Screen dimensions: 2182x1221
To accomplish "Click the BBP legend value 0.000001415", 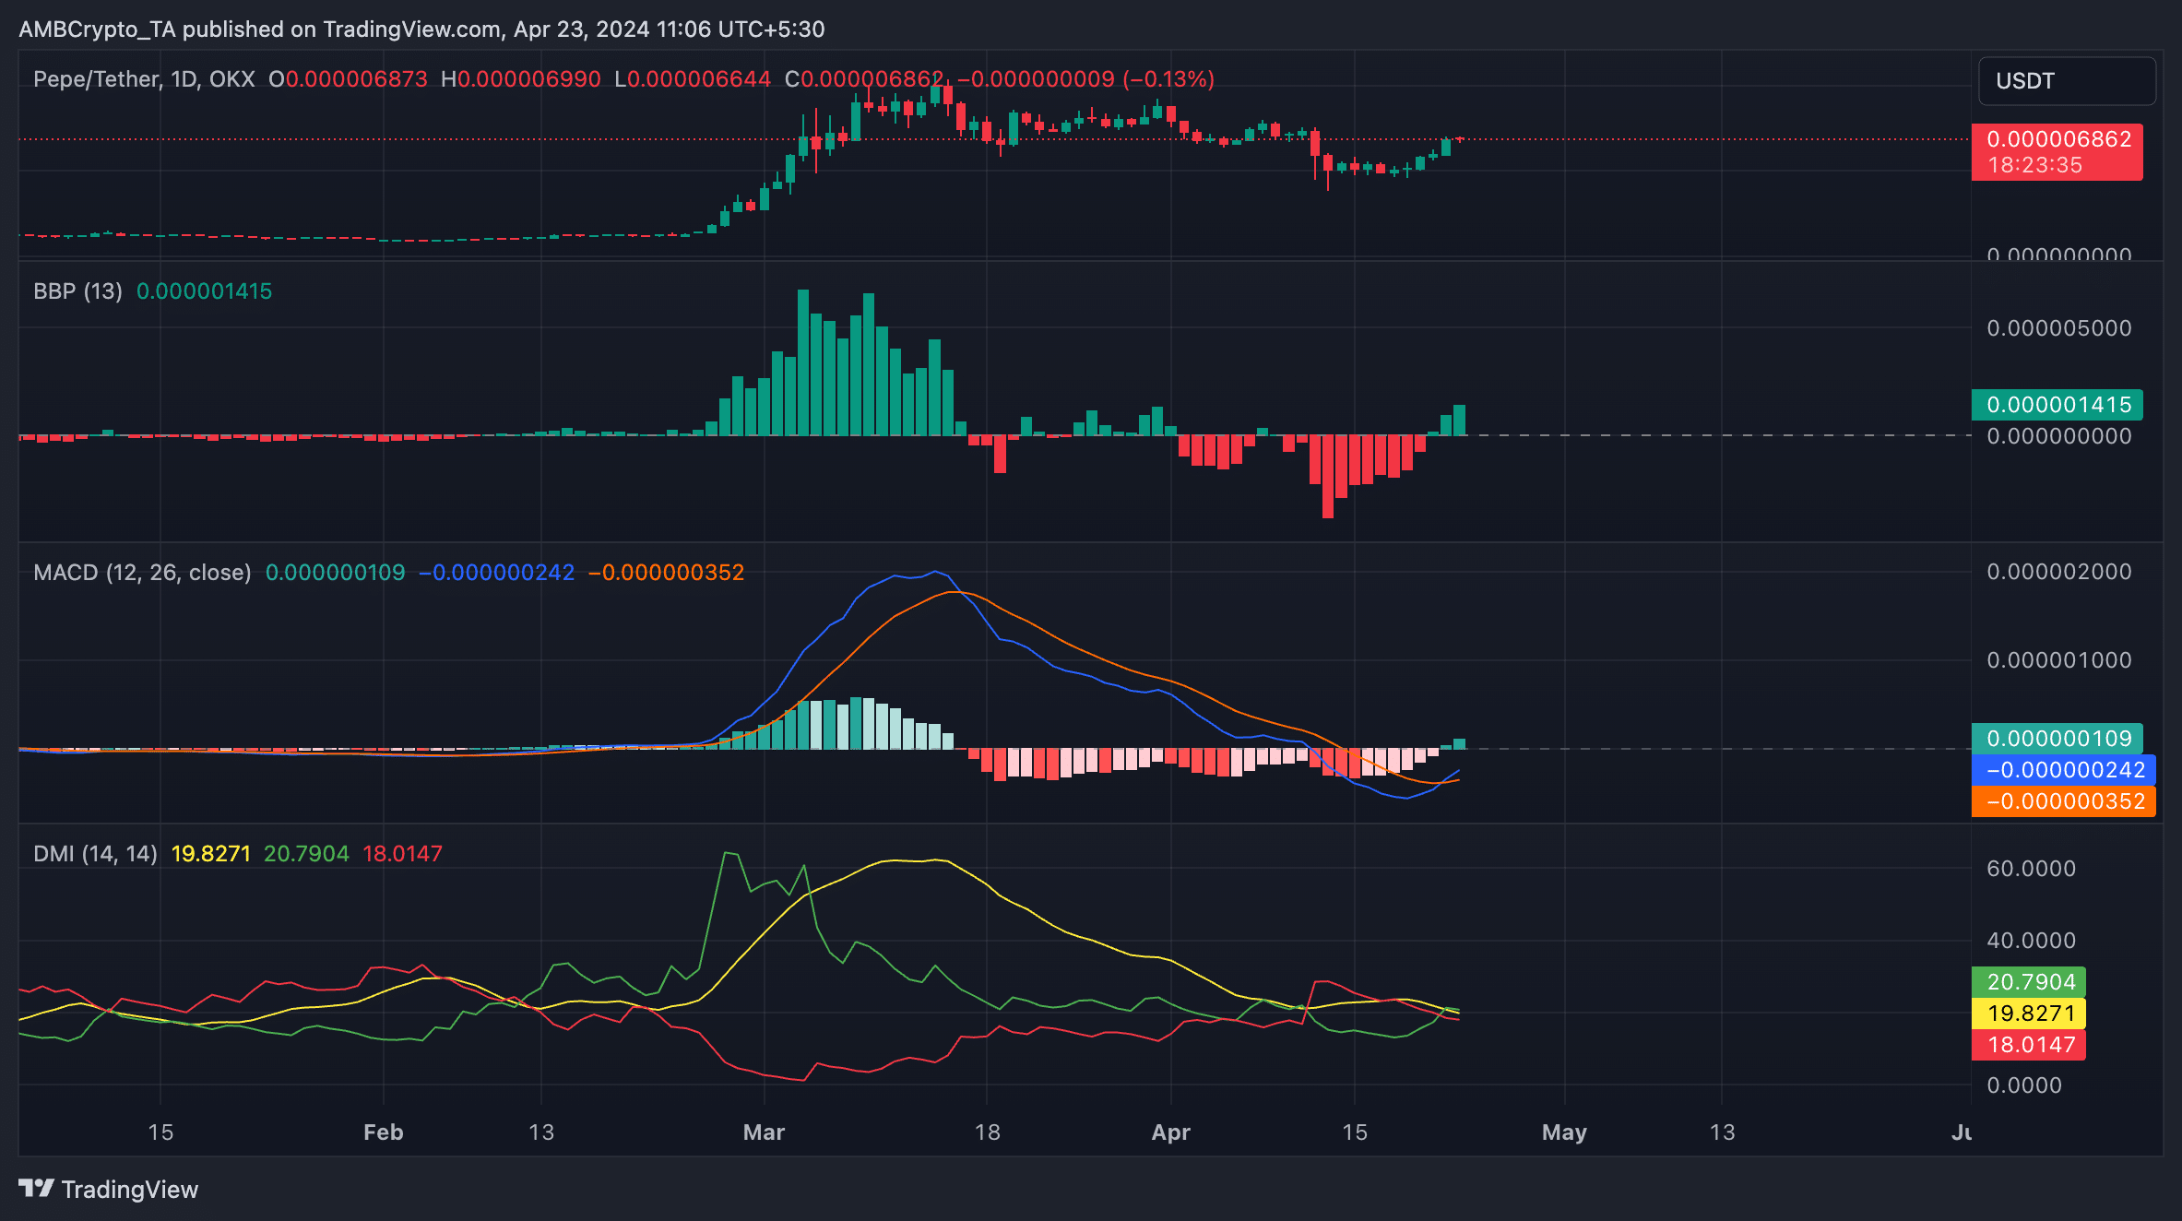I will [x=205, y=291].
